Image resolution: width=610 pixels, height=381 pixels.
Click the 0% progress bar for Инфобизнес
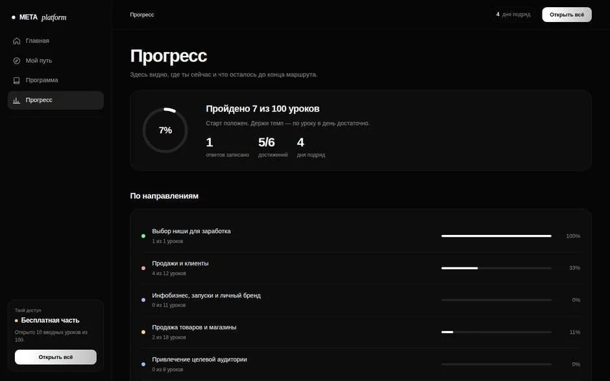click(x=496, y=300)
